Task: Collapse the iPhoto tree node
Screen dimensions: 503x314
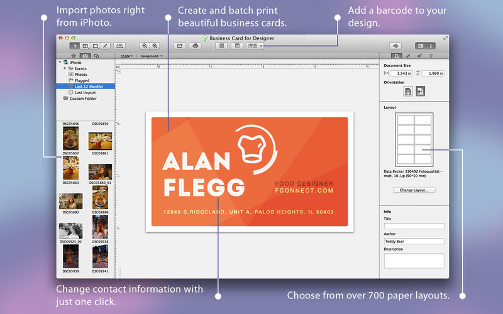Action: coord(60,62)
